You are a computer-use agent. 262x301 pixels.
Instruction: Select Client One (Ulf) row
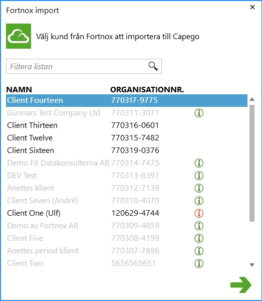[x=127, y=213]
